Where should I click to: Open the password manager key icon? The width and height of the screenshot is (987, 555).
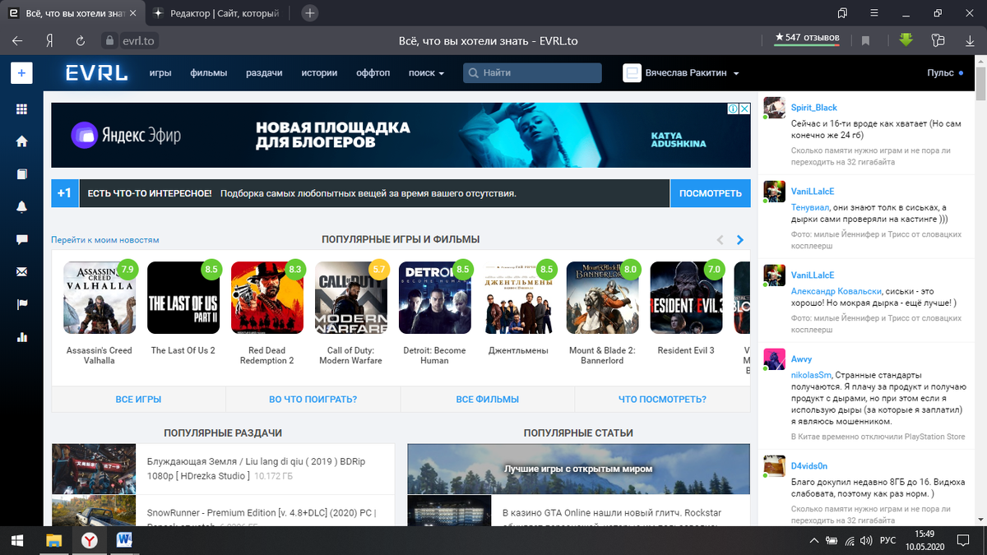(x=938, y=40)
